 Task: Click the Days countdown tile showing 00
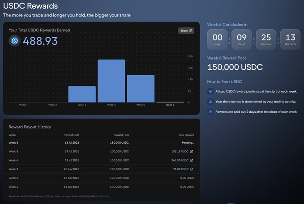[217, 39]
